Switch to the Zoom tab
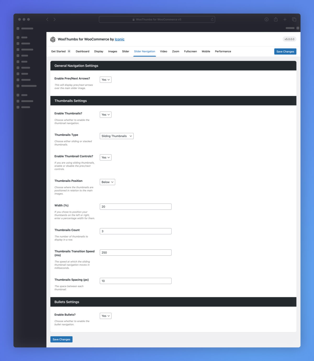The image size is (314, 361). coord(176,52)
